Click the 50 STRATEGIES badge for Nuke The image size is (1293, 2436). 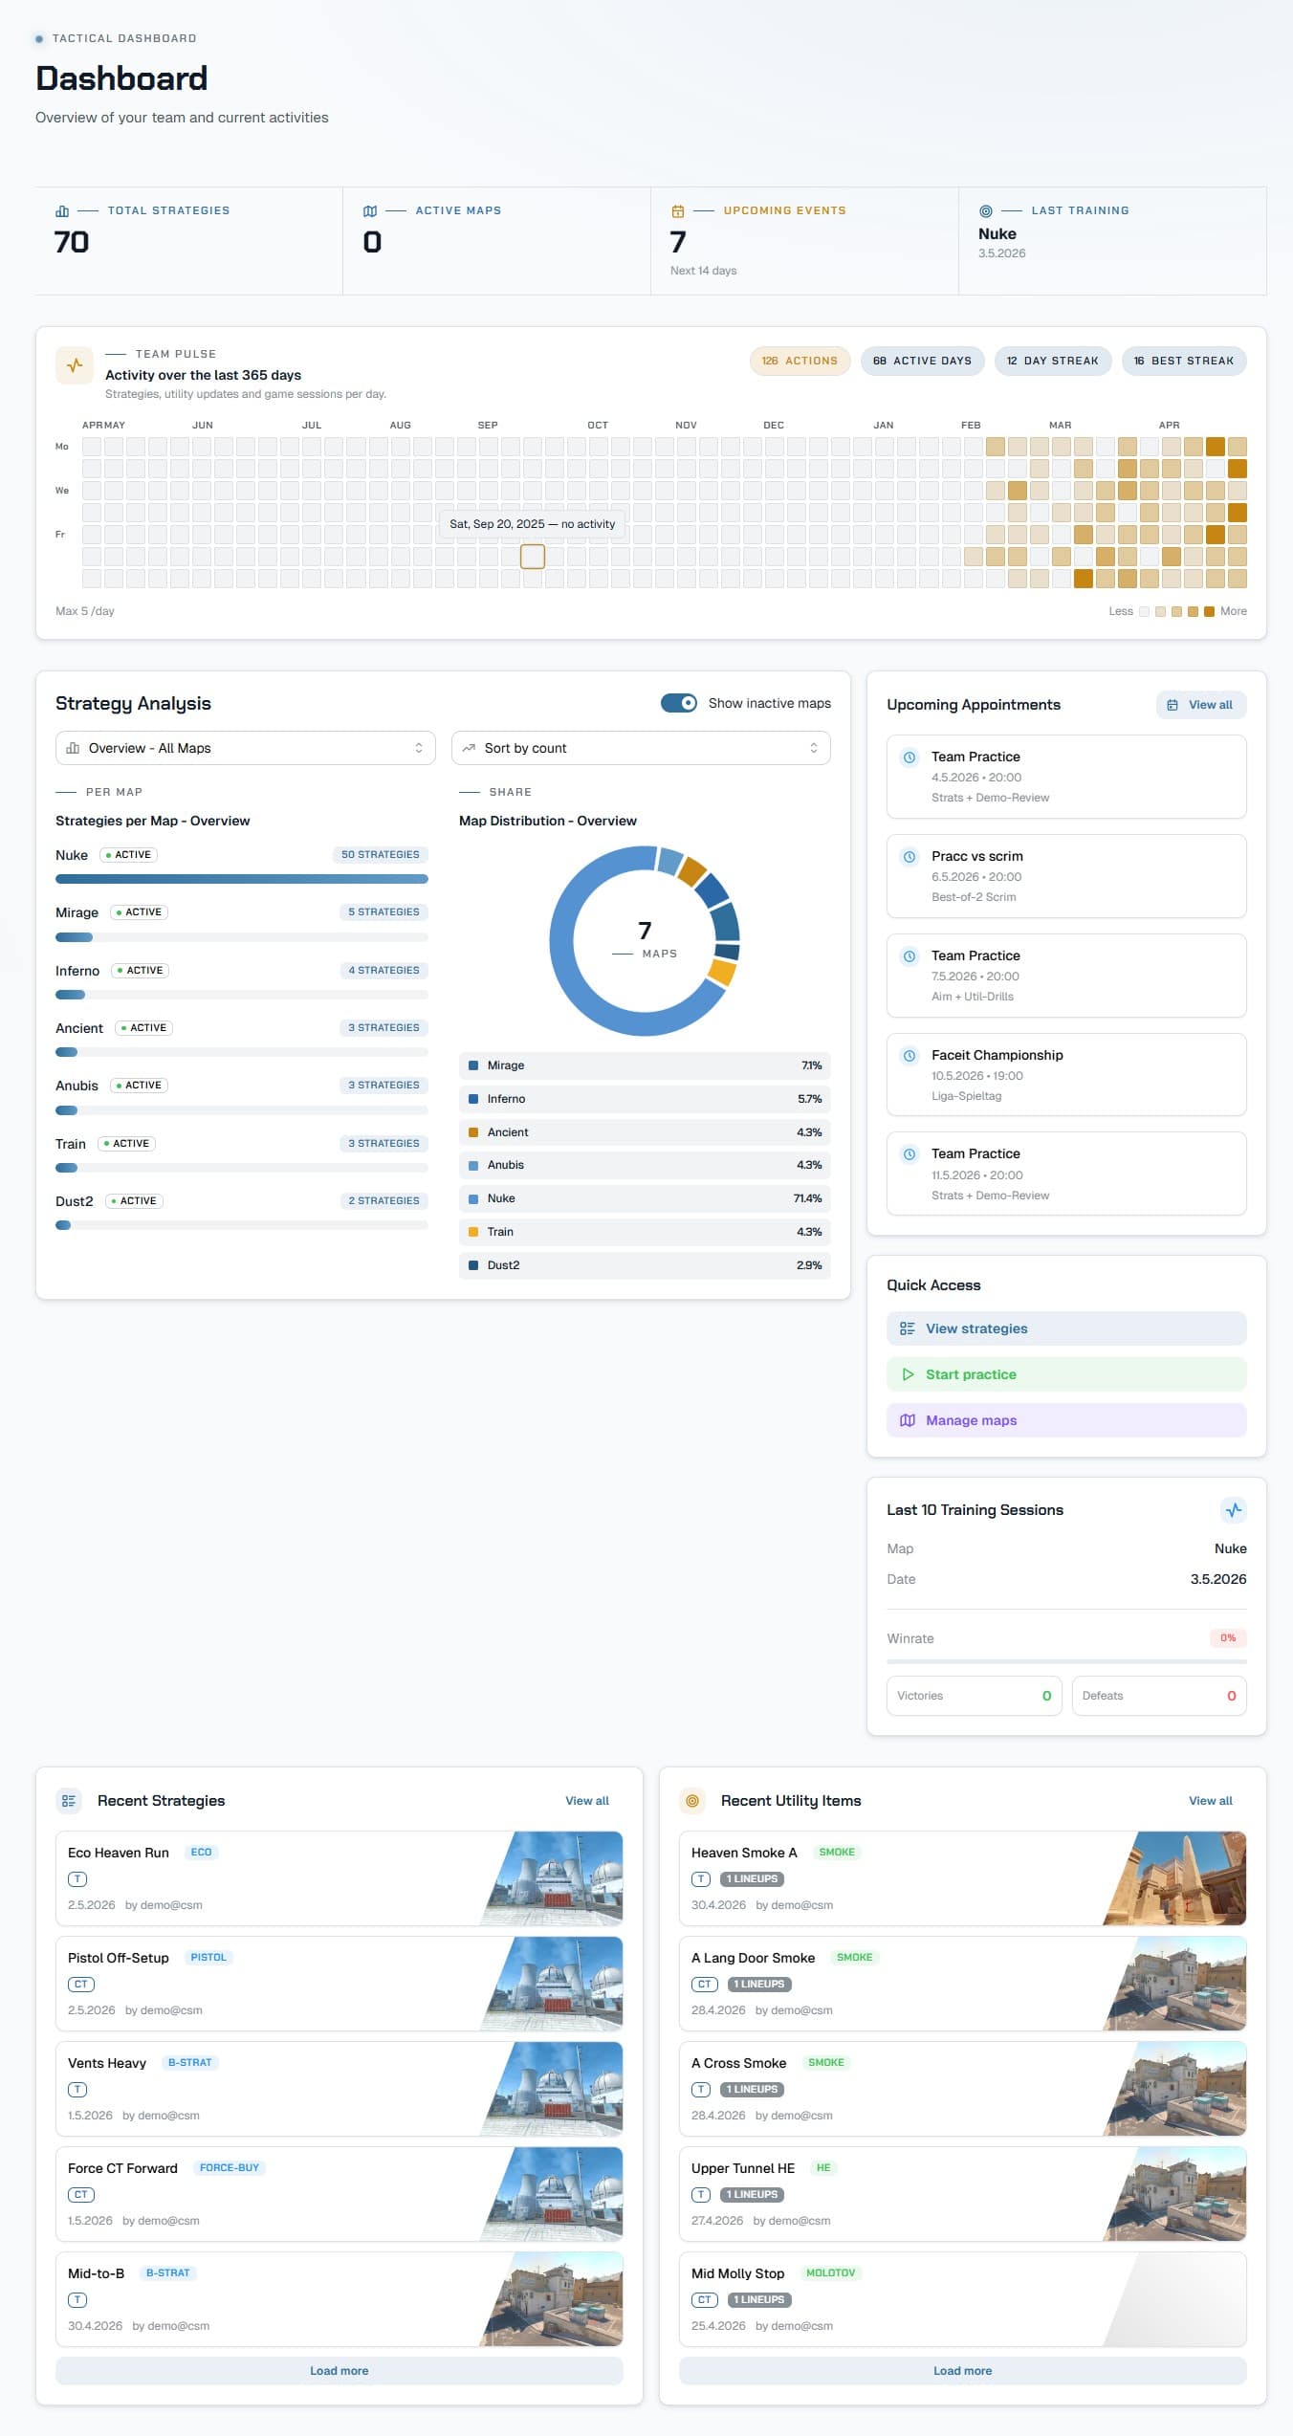point(381,855)
